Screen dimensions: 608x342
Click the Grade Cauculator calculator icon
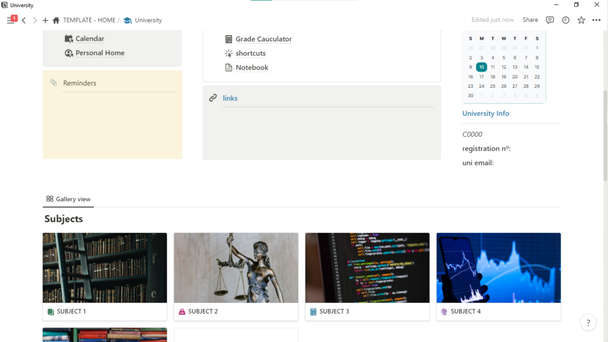(229, 39)
